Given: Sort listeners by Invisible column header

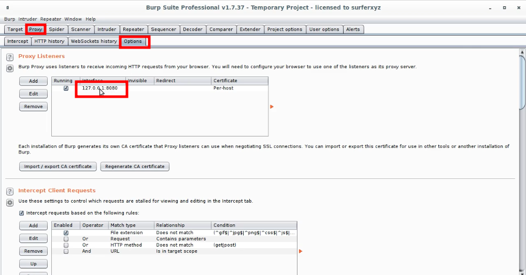Looking at the screenshot, I should point(139,81).
